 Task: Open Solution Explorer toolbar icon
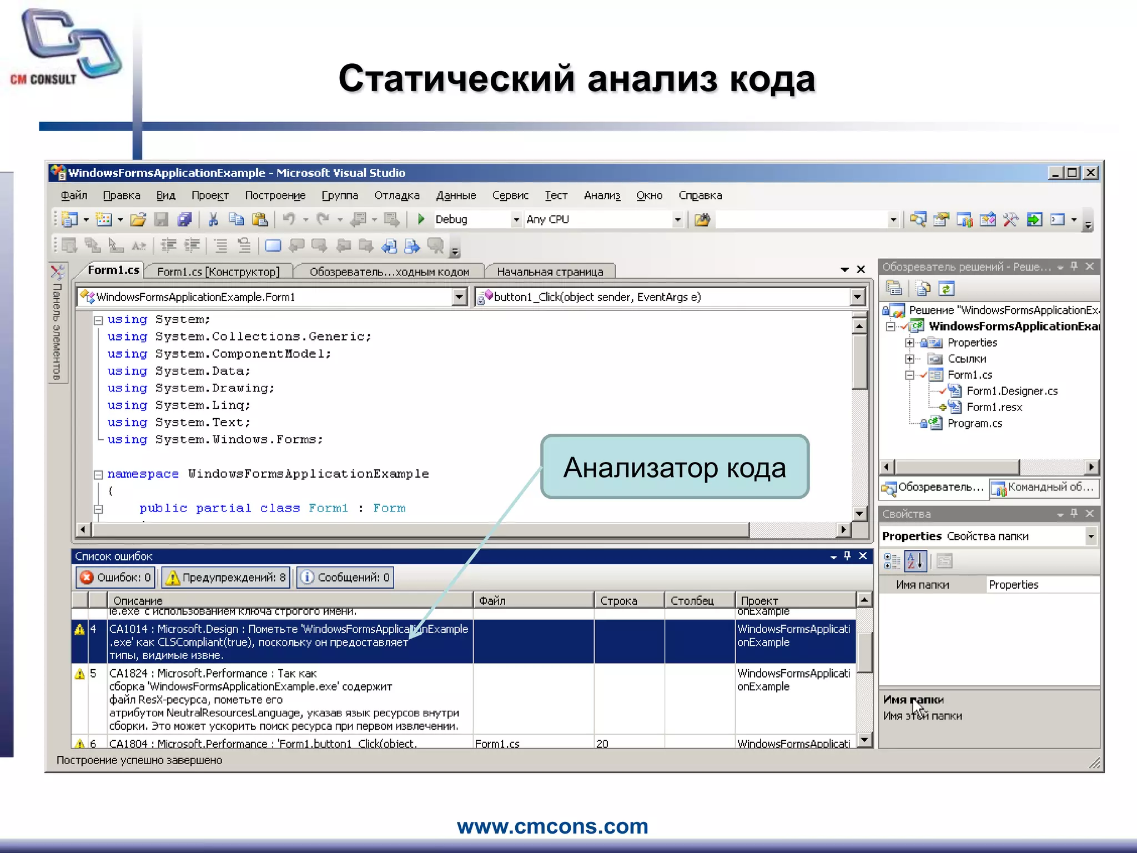pyautogui.click(x=918, y=219)
